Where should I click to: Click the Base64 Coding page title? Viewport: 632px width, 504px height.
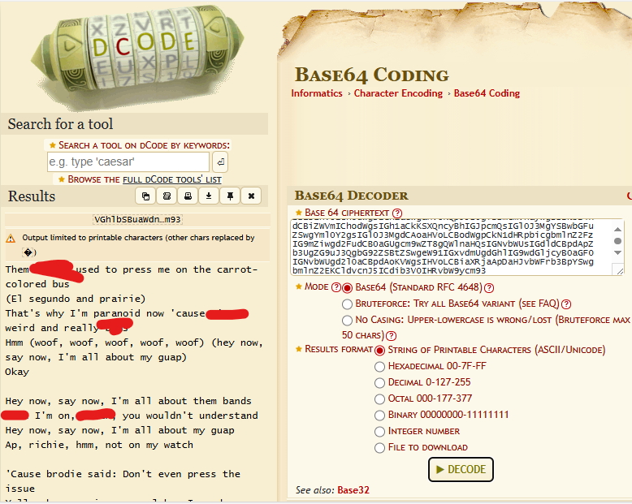point(371,75)
